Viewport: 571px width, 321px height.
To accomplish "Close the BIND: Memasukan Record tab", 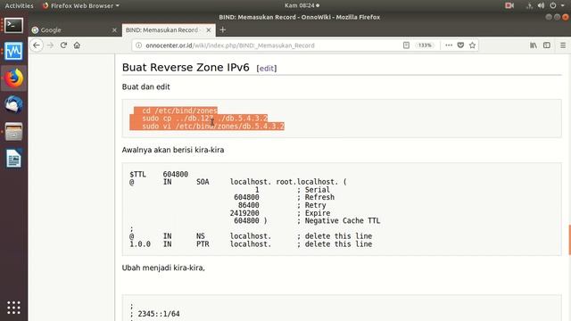I will click(209, 30).
